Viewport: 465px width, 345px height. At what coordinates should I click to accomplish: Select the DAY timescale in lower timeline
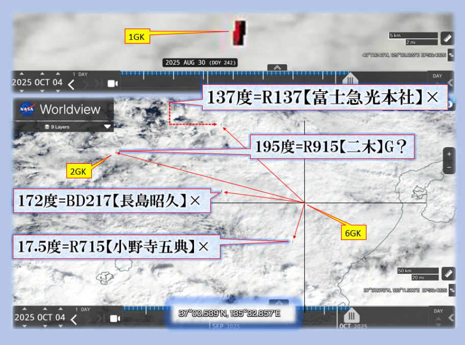tap(437, 311)
